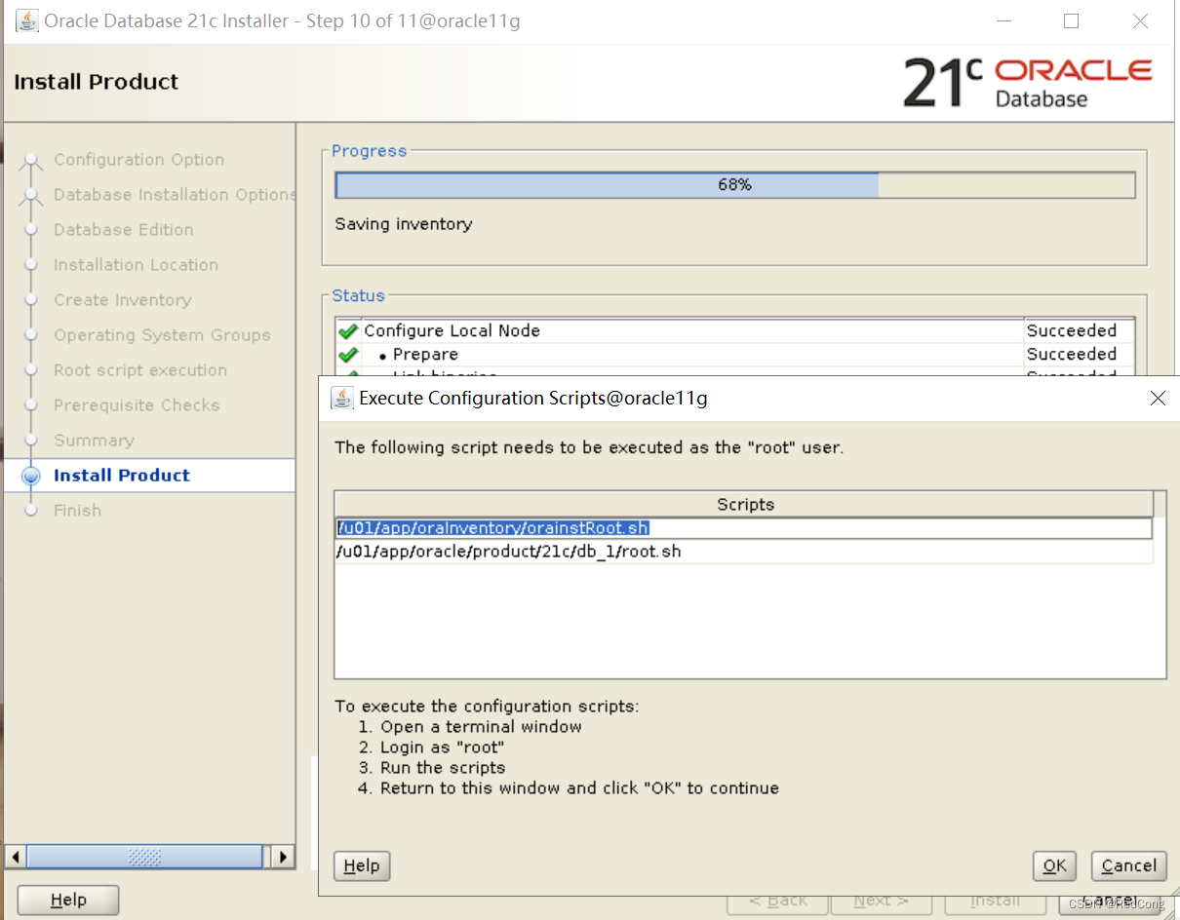This screenshot has width=1180, height=920.
Task: Click the Scripts column header
Action: point(744,504)
